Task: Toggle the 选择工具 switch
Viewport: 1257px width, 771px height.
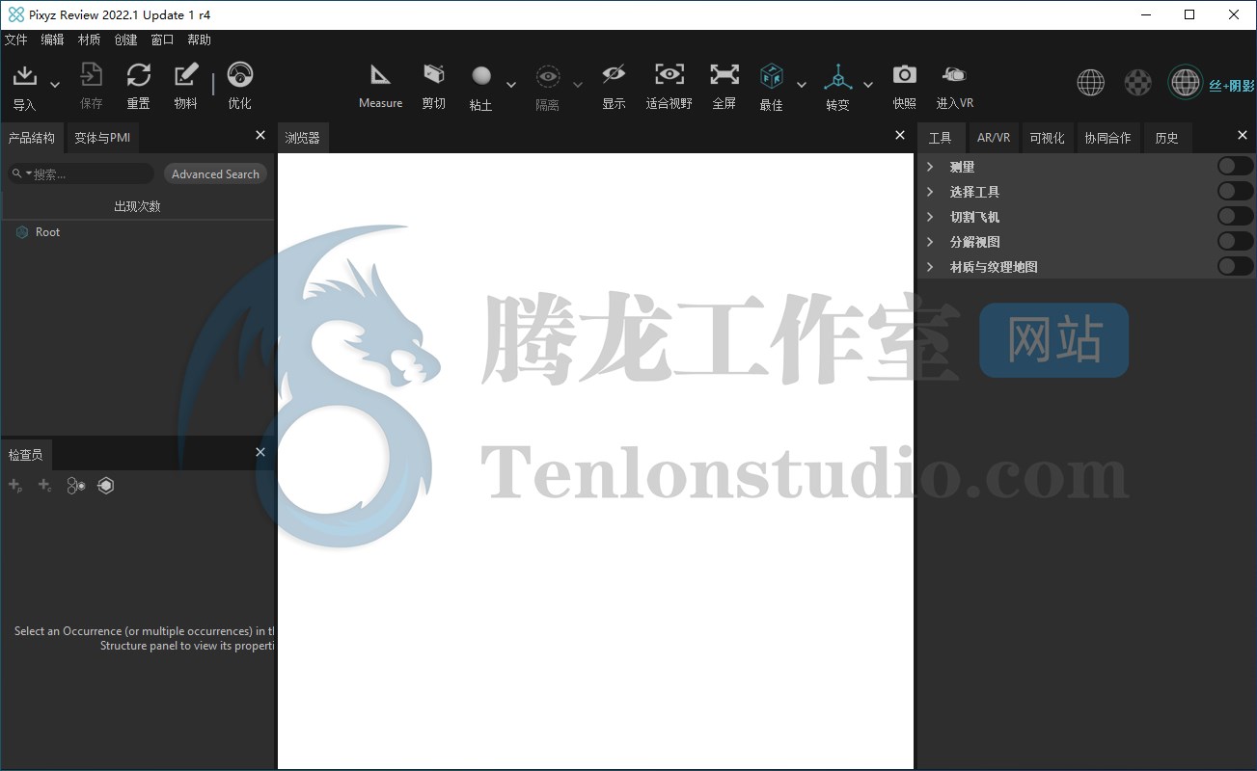Action: coord(1235,191)
